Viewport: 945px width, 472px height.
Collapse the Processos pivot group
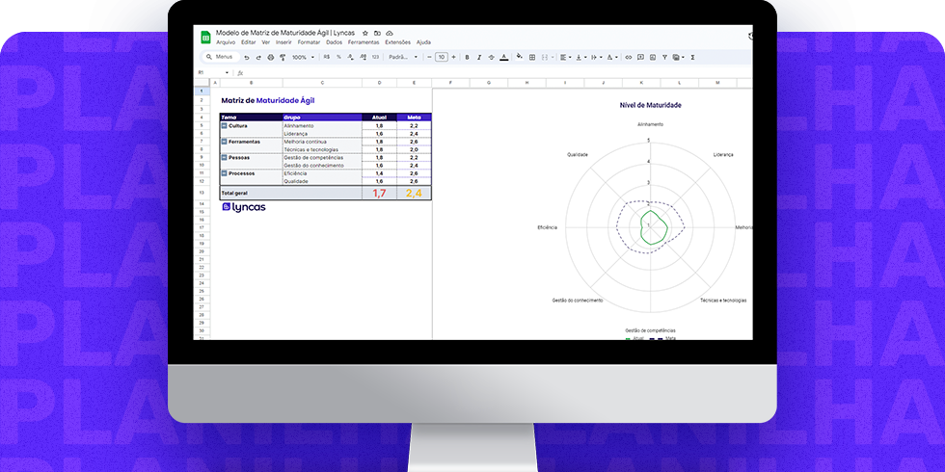pyautogui.click(x=224, y=173)
